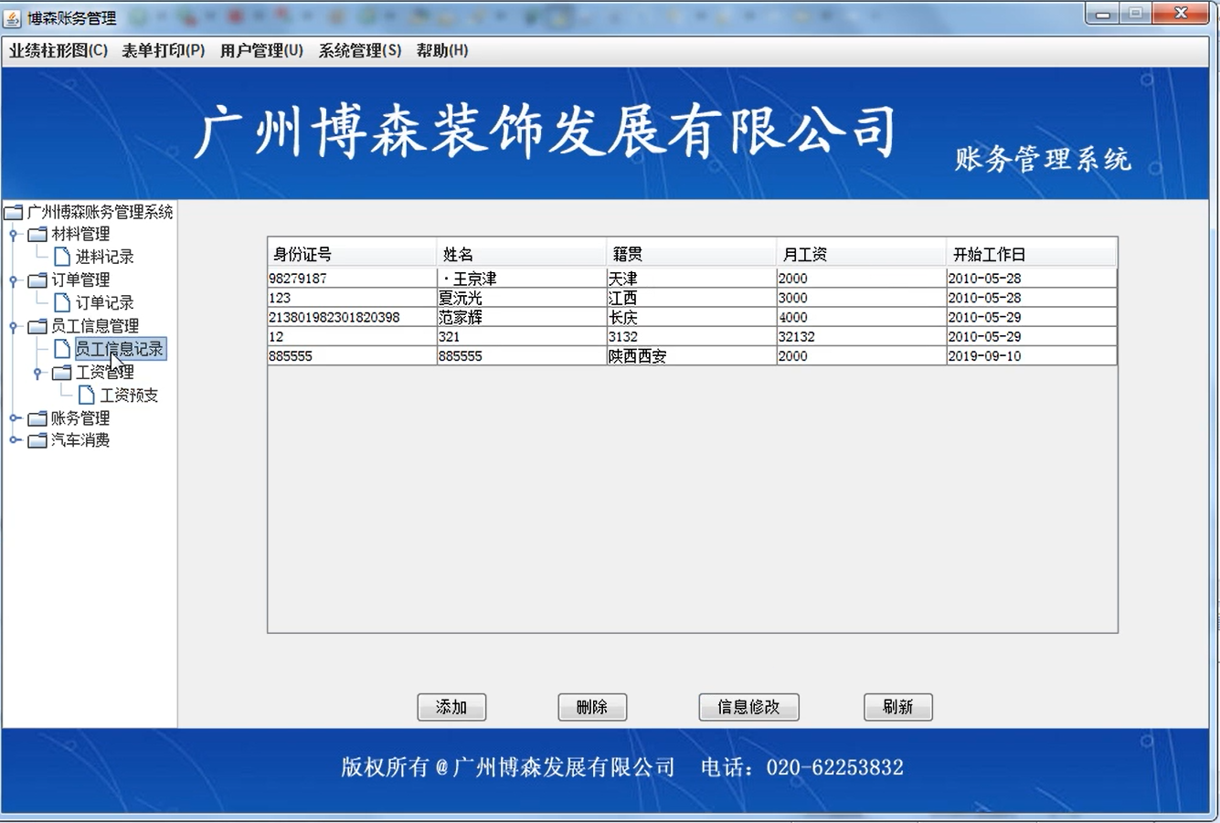
Task: Select the 汽车消费 tree label
Action: point(80,440)
